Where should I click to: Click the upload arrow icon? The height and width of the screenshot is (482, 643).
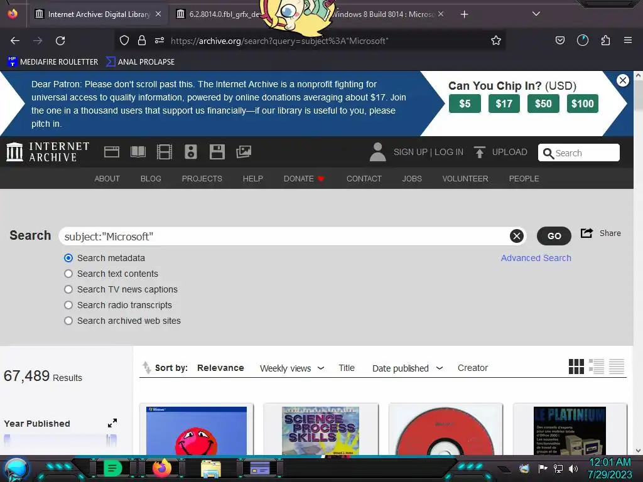[x=479, y=152]
